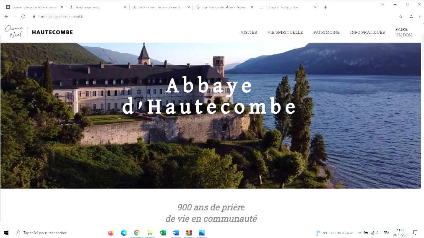Go back to the previous page
424x238 pixels.
6,16
